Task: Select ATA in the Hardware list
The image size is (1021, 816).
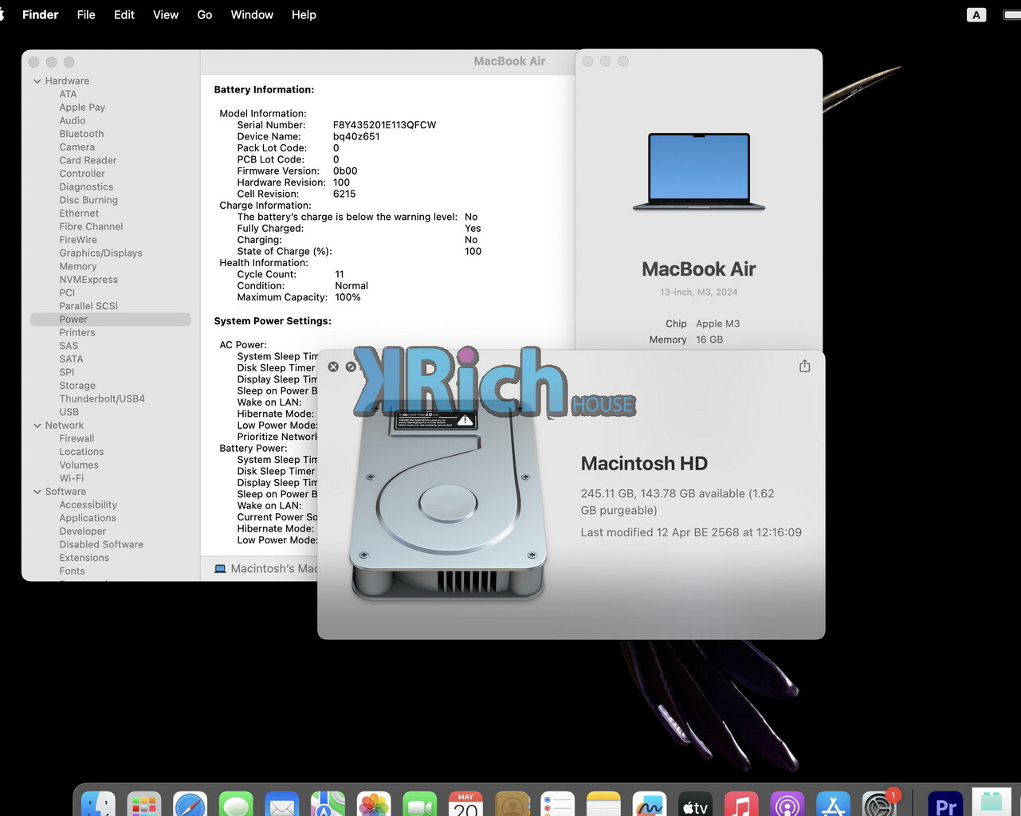Action: pyautogui.click(x=69, y=94)
